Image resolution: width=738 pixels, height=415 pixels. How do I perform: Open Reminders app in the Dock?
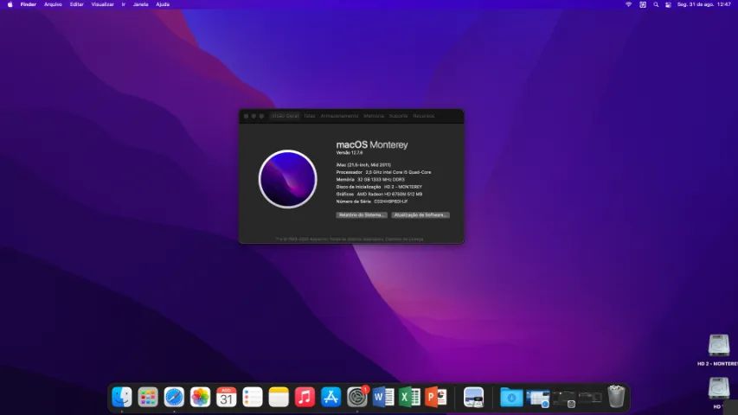pyautogui.click(x=253, y=397)
